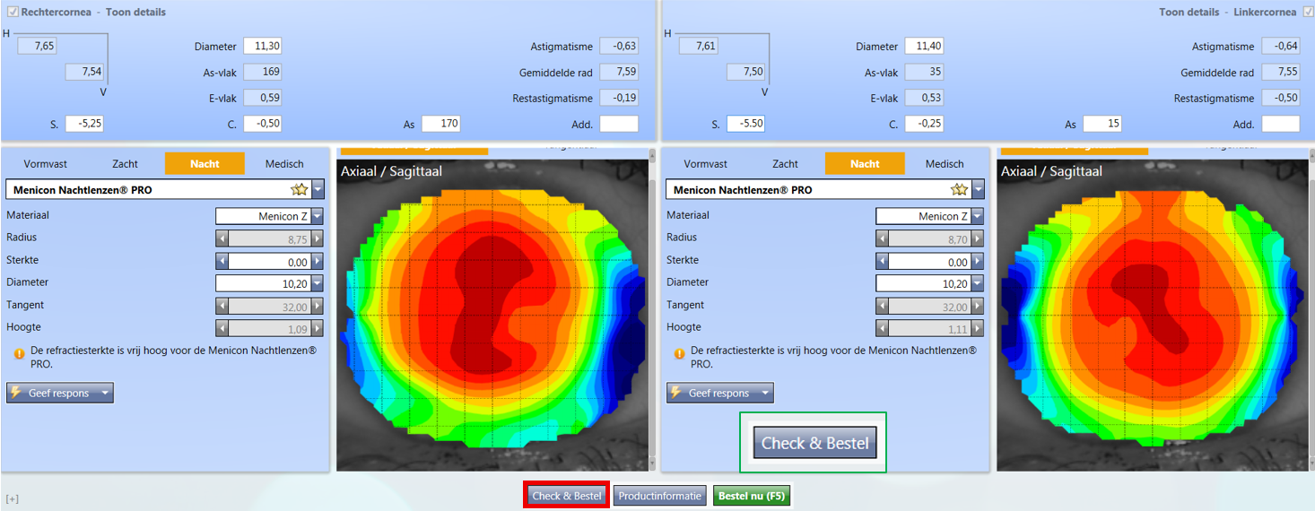Image resolution: width=1315 pixels, height=511 pixels.
Task: Click the orange warning icon in right eye panel
Action: click(x=18, y=354)
